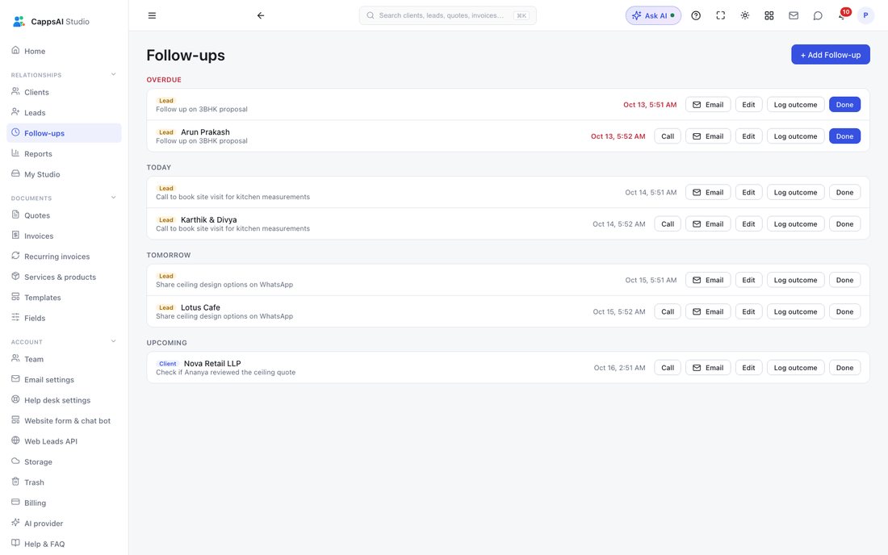
Task: Click the Billing card icon
Action: coord(15,502)
